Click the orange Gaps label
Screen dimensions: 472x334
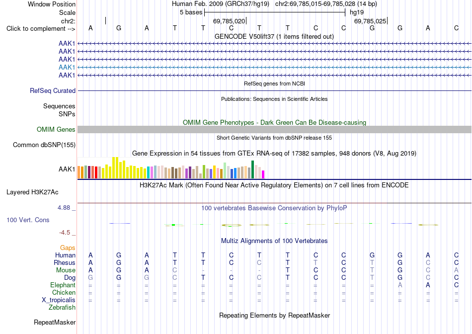68,248
